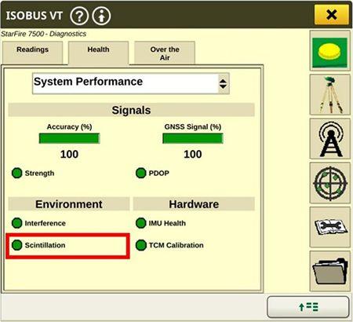Image resolution: width=353 pixels, height=322 pixels.
Task: Click the Environment section header
Action: click(69, 204)
